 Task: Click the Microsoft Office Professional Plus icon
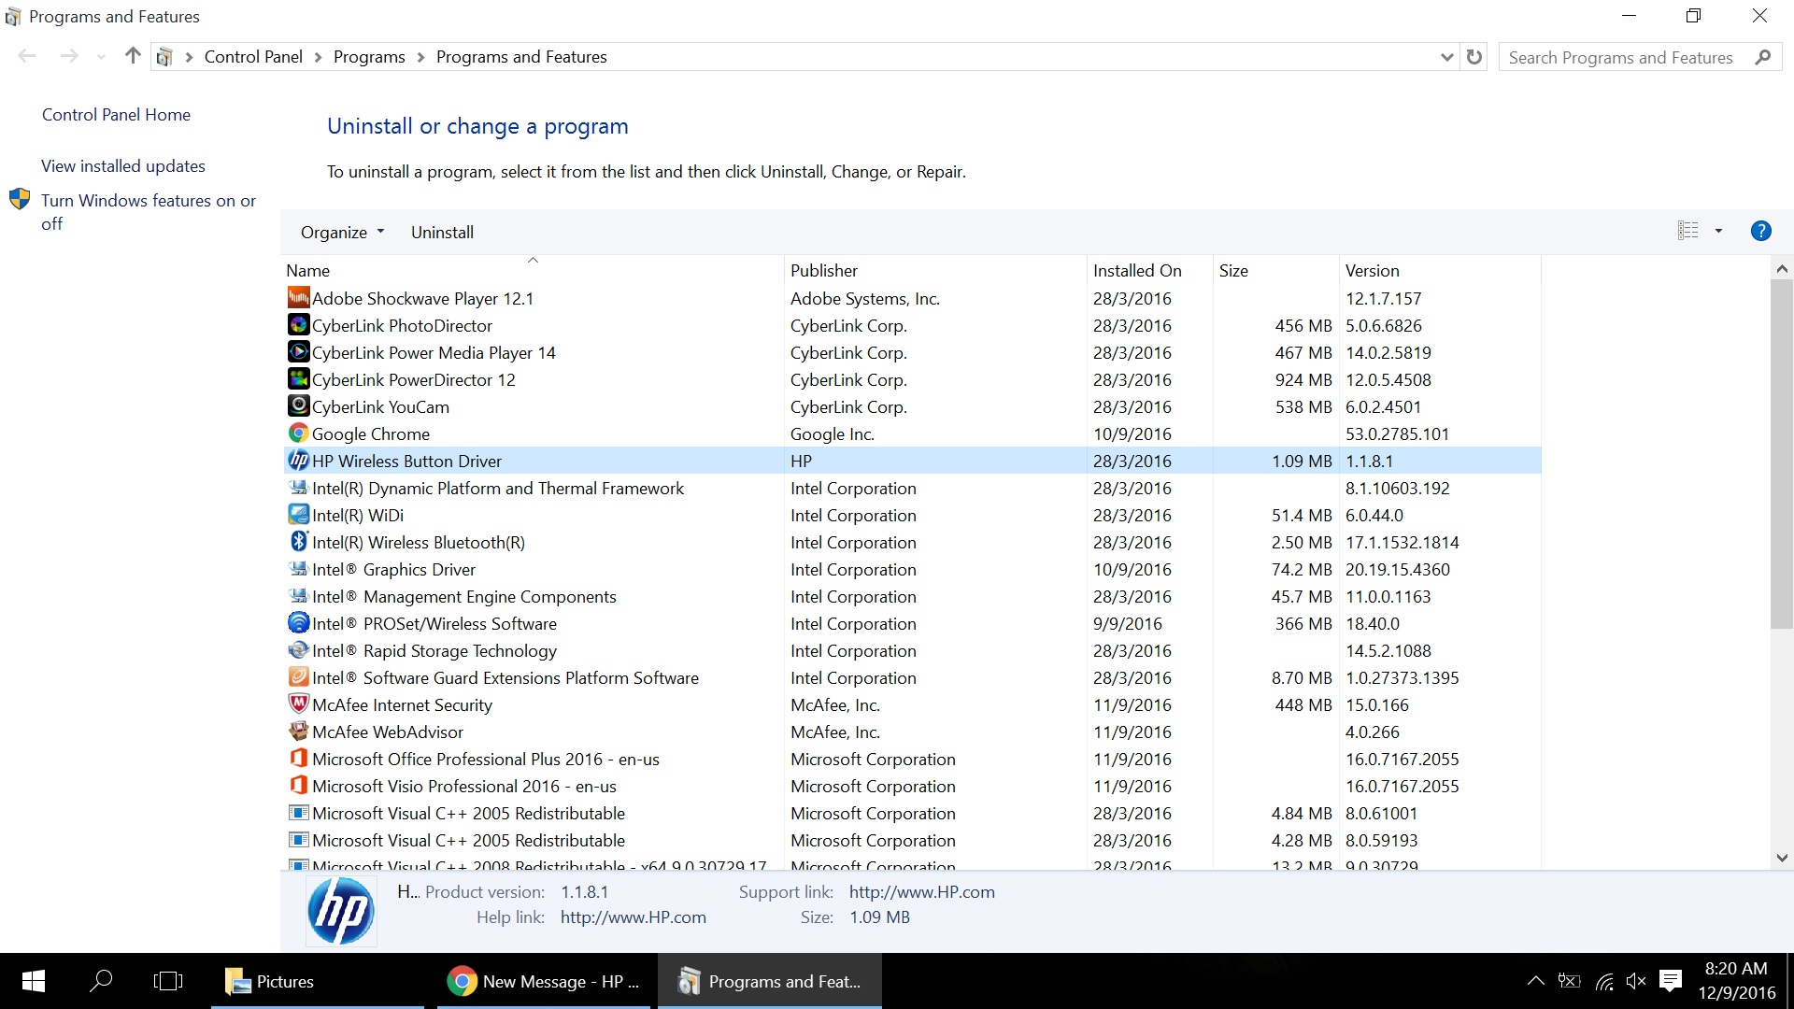298,759
